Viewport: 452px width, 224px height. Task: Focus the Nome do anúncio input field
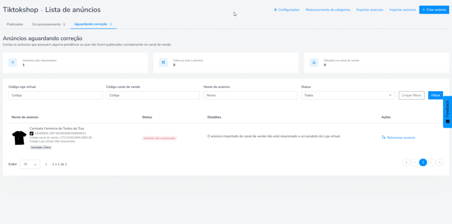(x=250, y=95)
